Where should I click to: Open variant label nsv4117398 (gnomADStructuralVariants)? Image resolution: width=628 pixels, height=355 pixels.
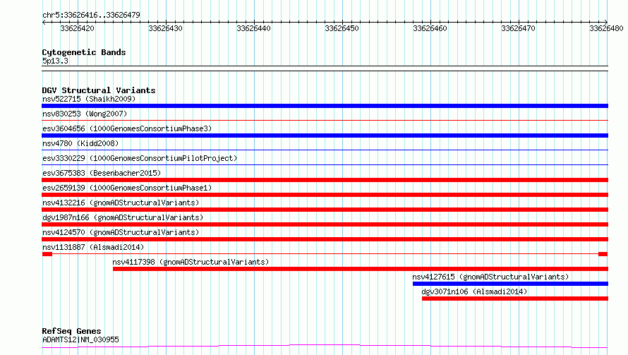pyautogui.click(x=191, y=262)
